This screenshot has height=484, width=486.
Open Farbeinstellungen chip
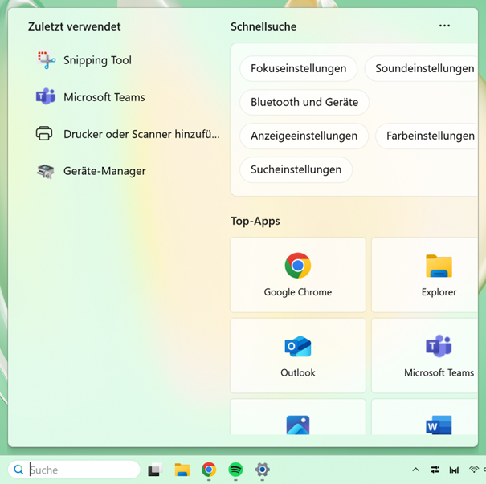click(427, 136)
